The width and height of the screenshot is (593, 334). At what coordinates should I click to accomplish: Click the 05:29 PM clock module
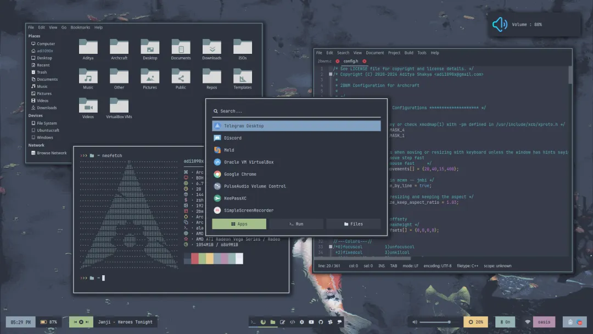[20, 322]
